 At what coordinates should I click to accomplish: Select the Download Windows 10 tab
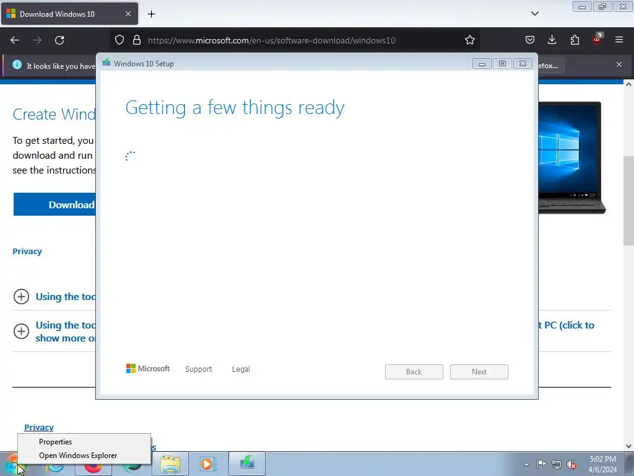[69, 14]
